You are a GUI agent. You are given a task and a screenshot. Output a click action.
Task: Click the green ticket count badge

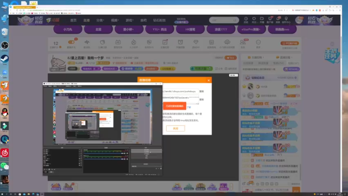(x=201, y=69)
